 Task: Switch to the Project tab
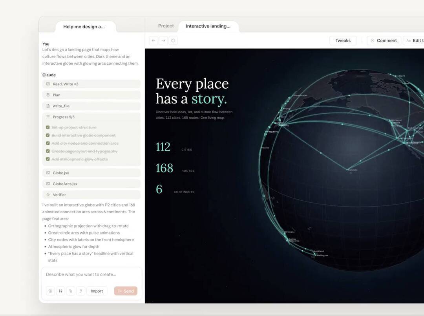click(x=166, y=26)
